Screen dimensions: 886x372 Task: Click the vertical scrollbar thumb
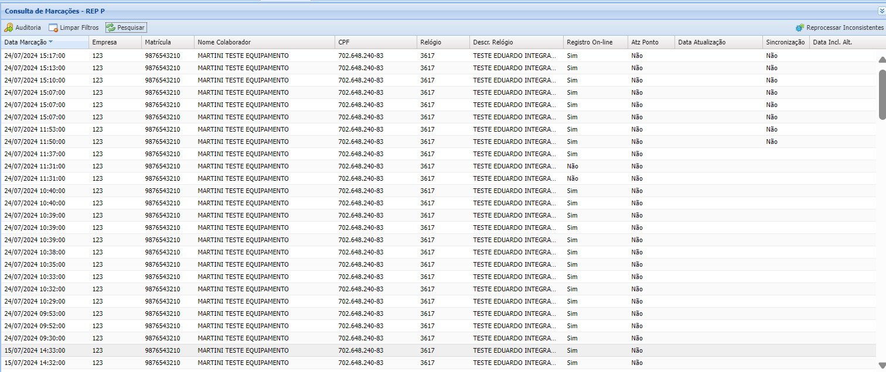coord(882,95)
